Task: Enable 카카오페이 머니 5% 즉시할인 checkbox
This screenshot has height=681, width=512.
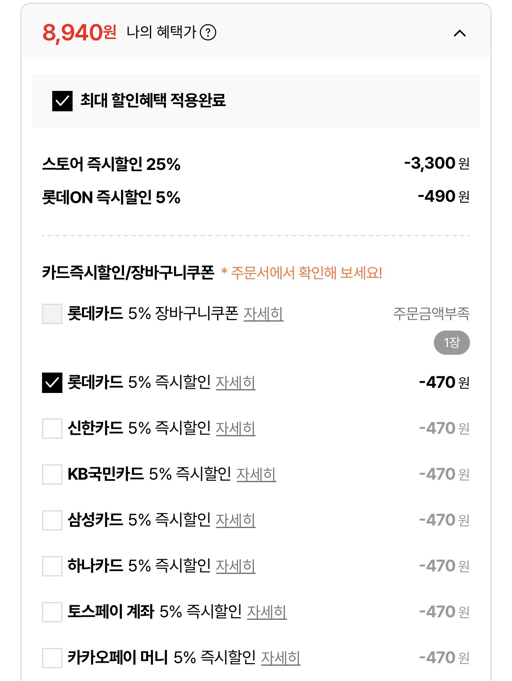Action: [x=52, y=658]
